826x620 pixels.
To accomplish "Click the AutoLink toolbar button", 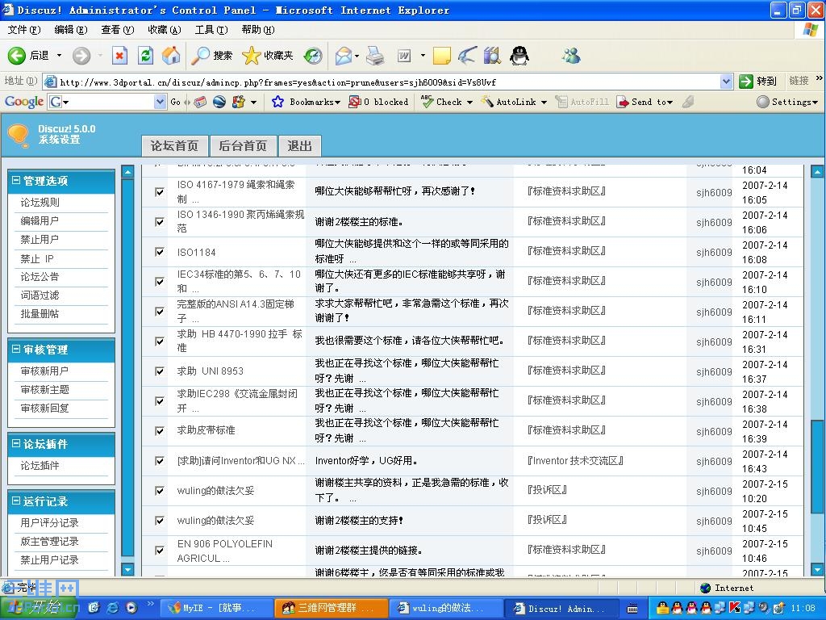I will tap(514, 102).
